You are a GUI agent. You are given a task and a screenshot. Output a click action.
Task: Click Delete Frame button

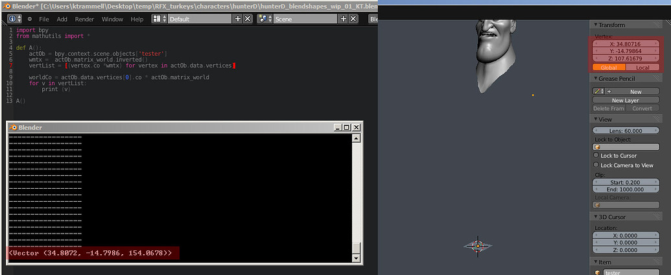click(609, 108)
